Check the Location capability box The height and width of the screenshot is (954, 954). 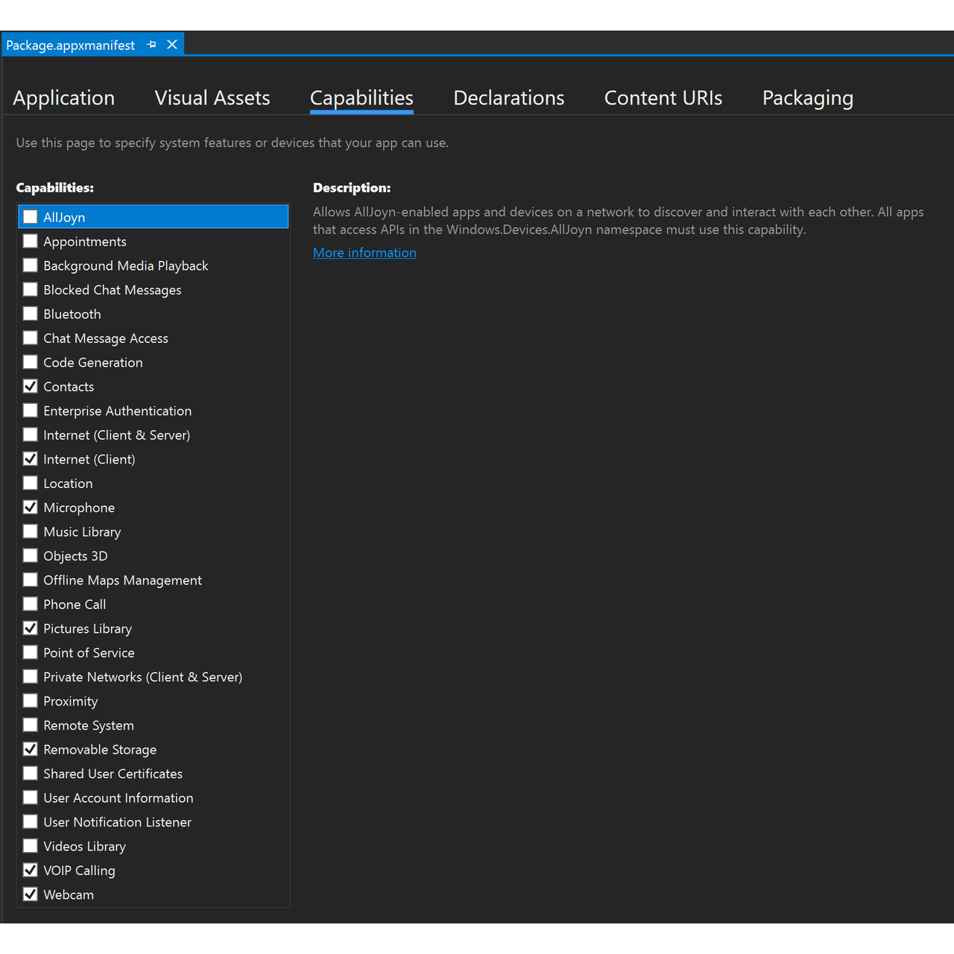pos(31,483)
